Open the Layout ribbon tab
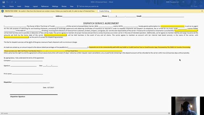The image size is (204, 115). pos(35,6)
